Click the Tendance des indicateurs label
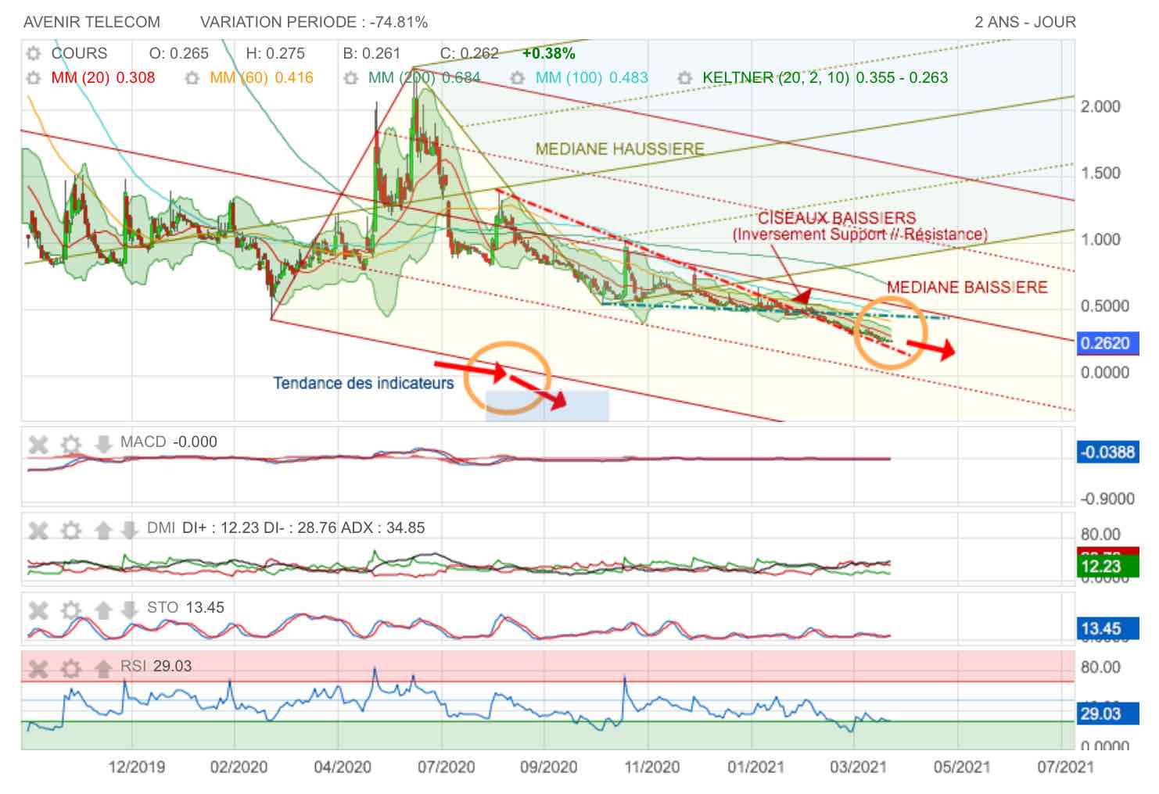The image size is (1159, 794). pyautogui.click(x=363, y=383)
